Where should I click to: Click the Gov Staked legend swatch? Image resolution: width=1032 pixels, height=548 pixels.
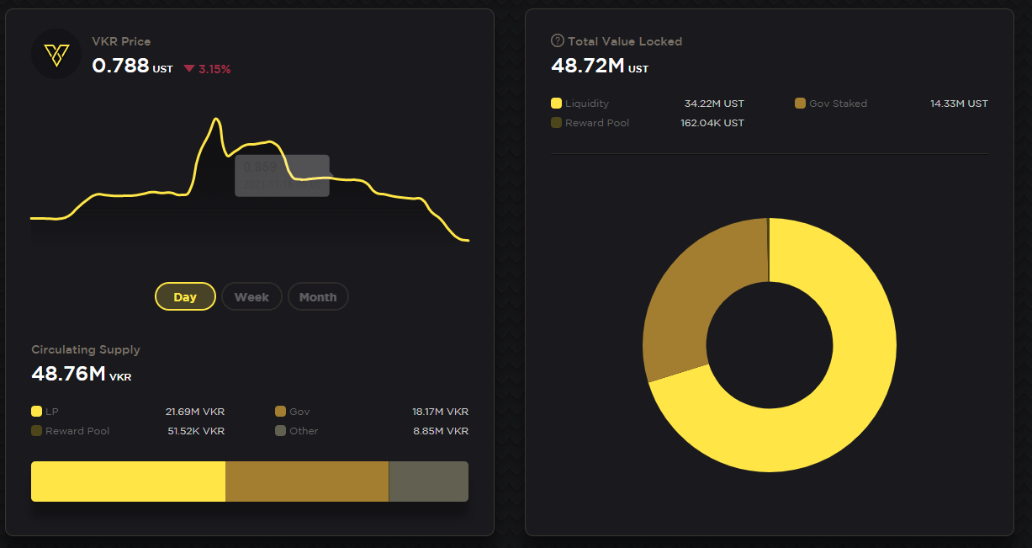800,104
